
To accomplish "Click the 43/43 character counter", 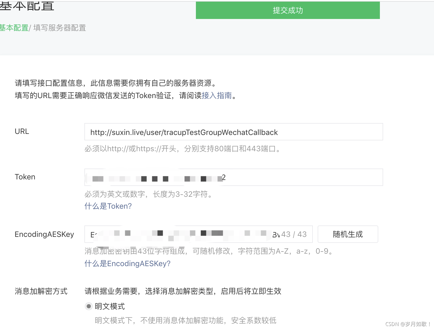I will (x=294, y=234).
